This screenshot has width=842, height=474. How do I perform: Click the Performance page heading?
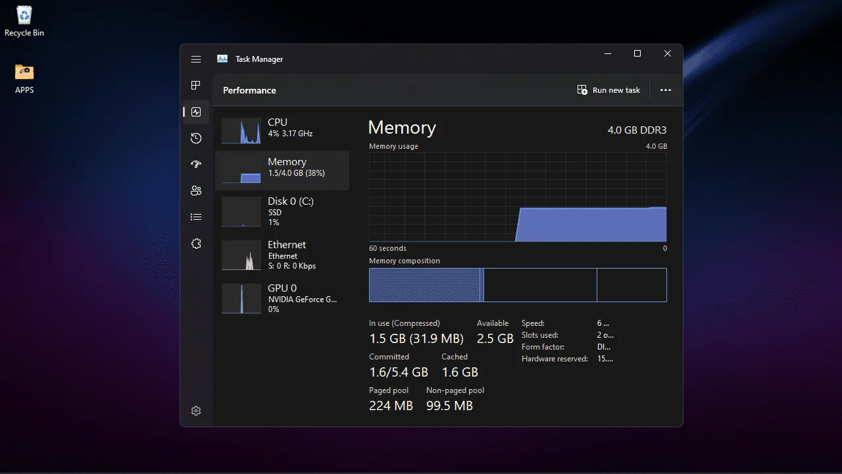coord(249,90)
